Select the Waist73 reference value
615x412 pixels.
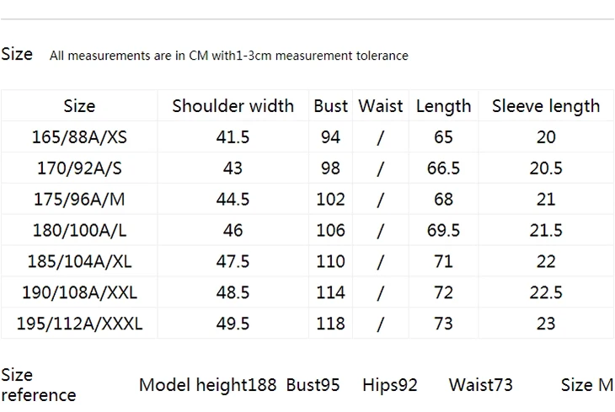click(x=481, y=385)
